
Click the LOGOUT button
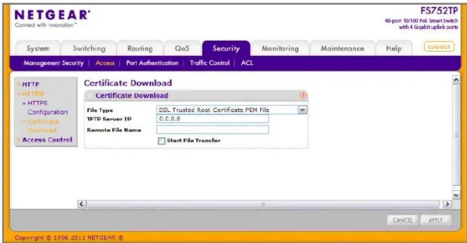pos(439,47)
